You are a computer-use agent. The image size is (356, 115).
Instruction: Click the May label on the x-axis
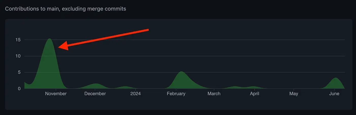click(294, 94)
